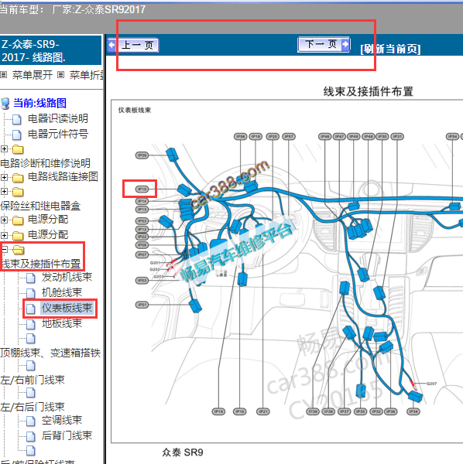Open the 仪表板线束 page

(x=67, y=308)
